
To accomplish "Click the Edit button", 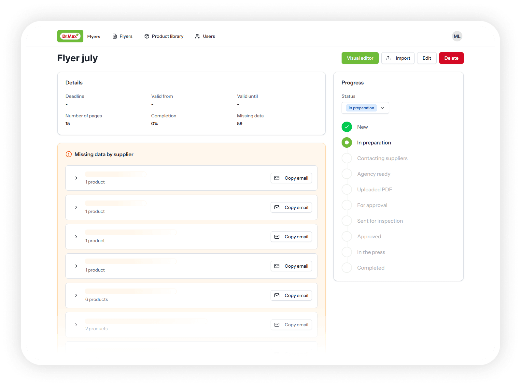I will (x=427, y=58).
